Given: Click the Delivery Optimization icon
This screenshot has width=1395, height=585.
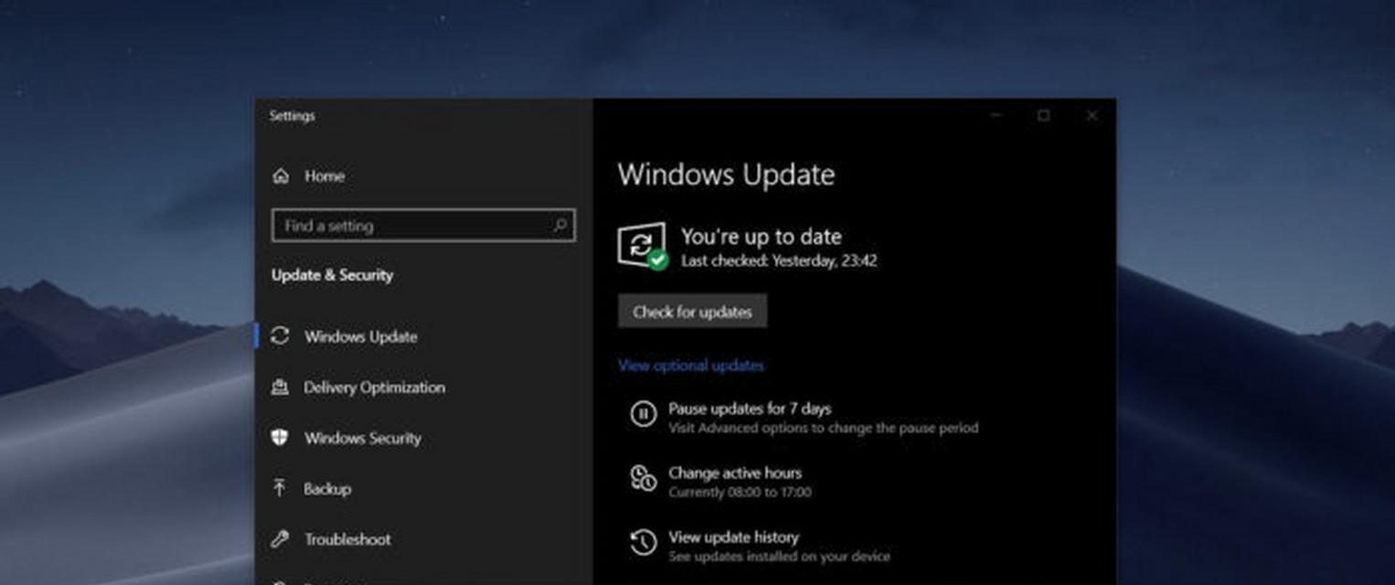Looking at the screenshot, I should click(x=280, y=388).
